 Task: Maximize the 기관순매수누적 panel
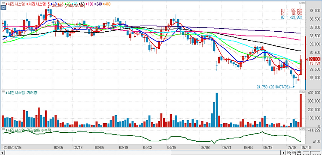point(303,129)
